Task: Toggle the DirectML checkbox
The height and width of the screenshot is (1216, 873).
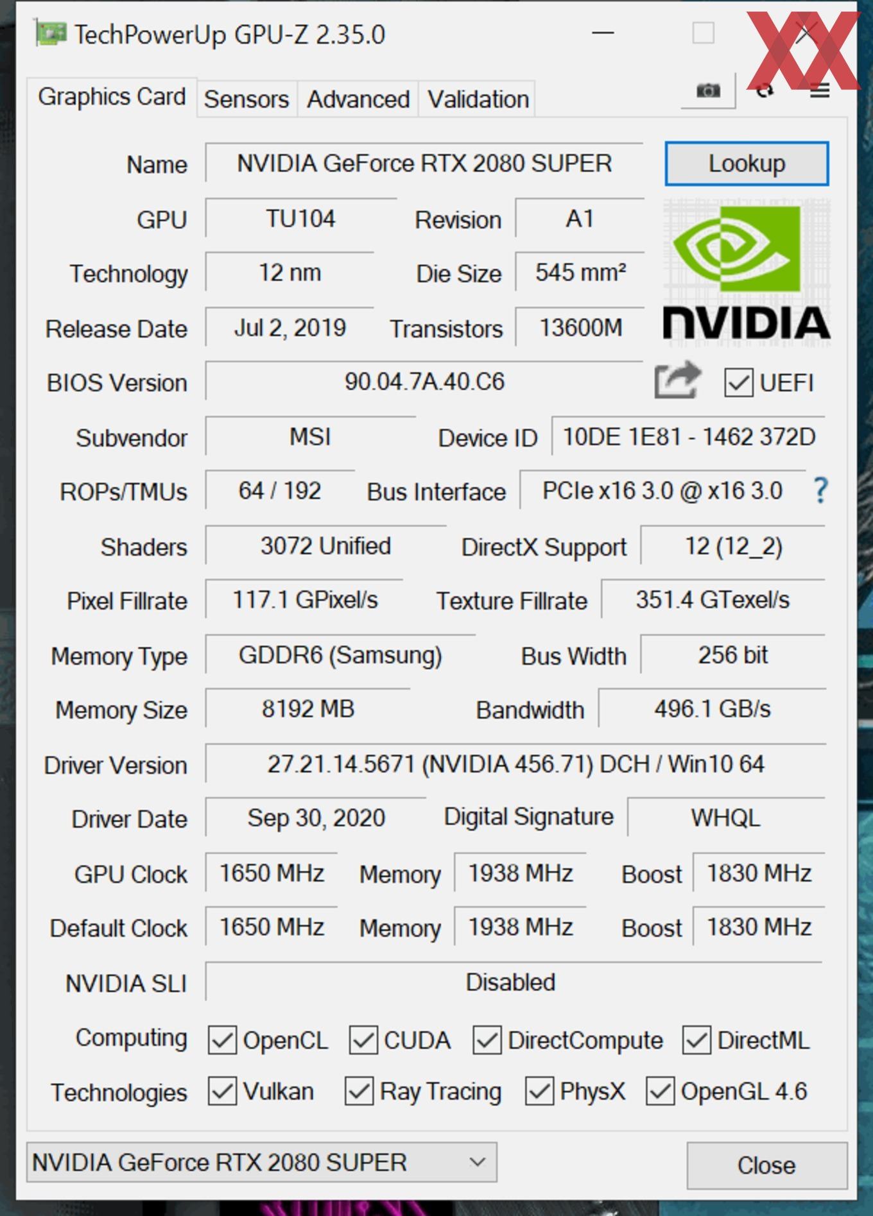Action: 696,1040
